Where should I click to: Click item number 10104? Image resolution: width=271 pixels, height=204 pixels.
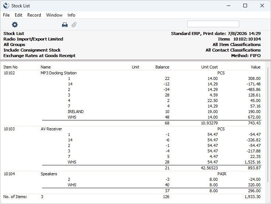(x=9, y=174)
